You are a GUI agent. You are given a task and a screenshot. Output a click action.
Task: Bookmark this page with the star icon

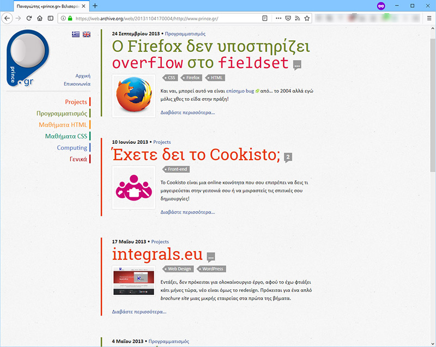coord(307,18)
